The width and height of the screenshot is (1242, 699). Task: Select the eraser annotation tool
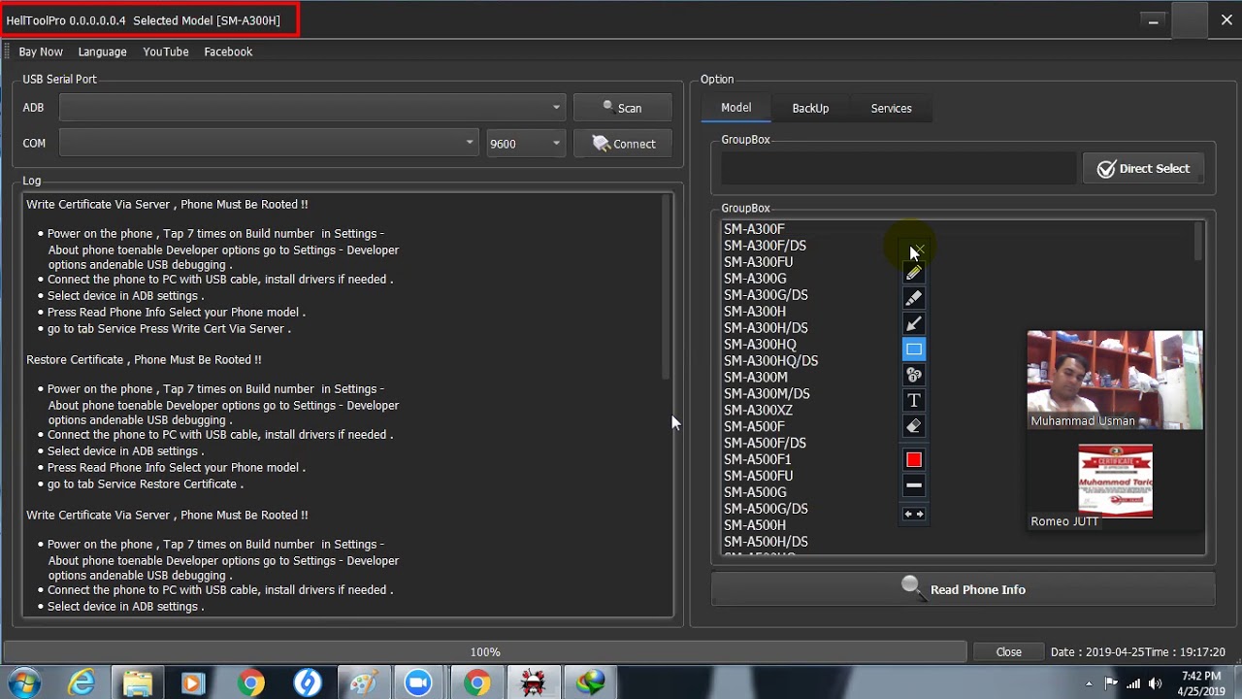[x=914, y=425]
